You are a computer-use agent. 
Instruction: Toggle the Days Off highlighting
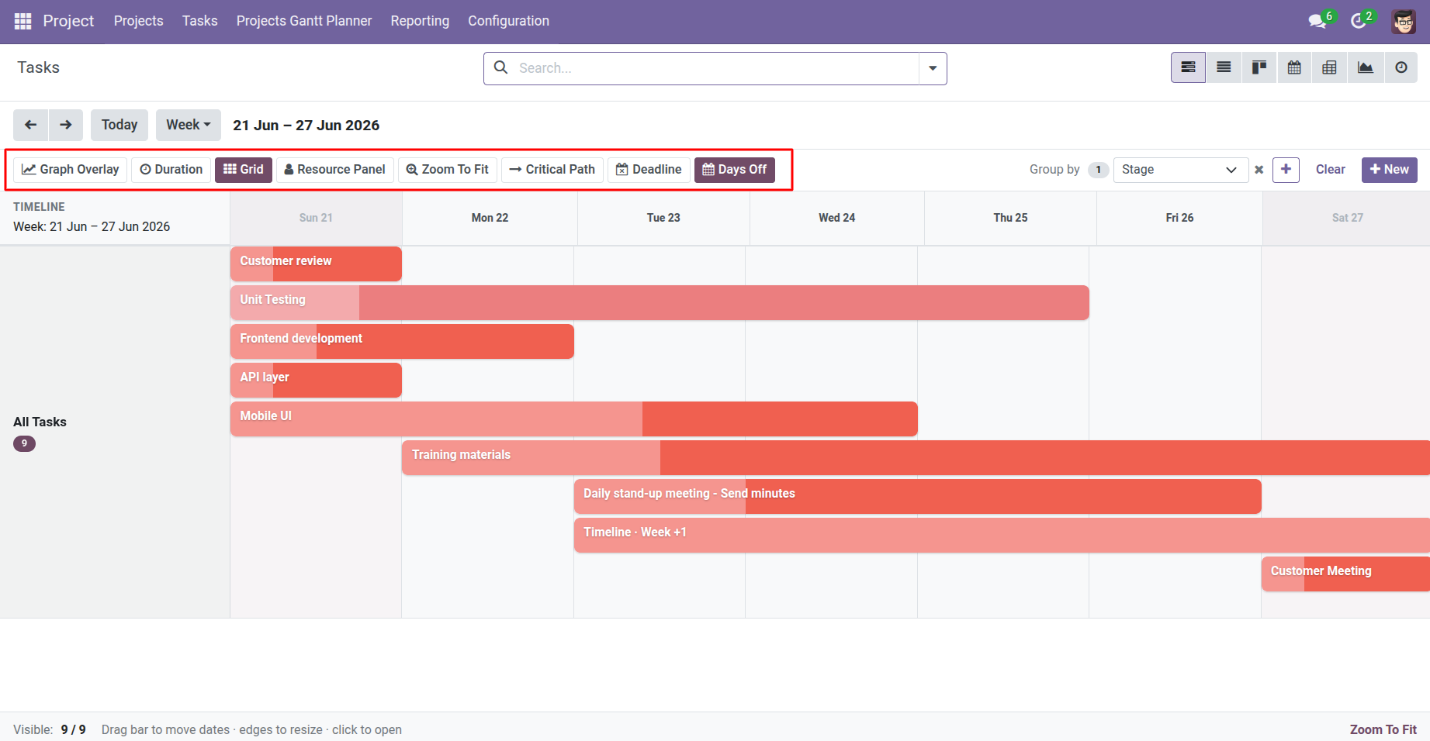(x=734, y=170)
